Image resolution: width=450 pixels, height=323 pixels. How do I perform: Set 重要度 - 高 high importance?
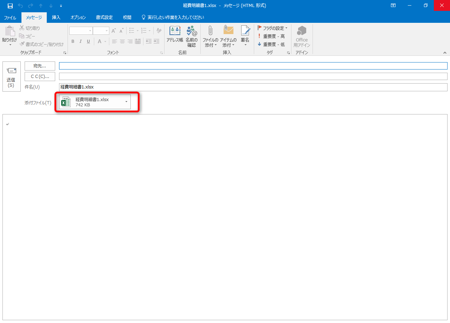271,36
